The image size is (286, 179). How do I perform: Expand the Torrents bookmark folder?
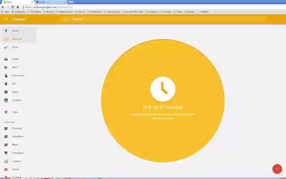(165, 12)
